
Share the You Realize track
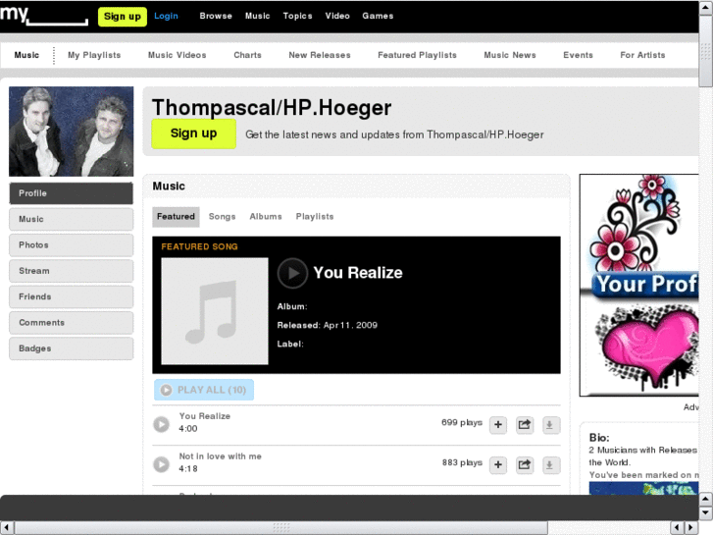[525, 425]
